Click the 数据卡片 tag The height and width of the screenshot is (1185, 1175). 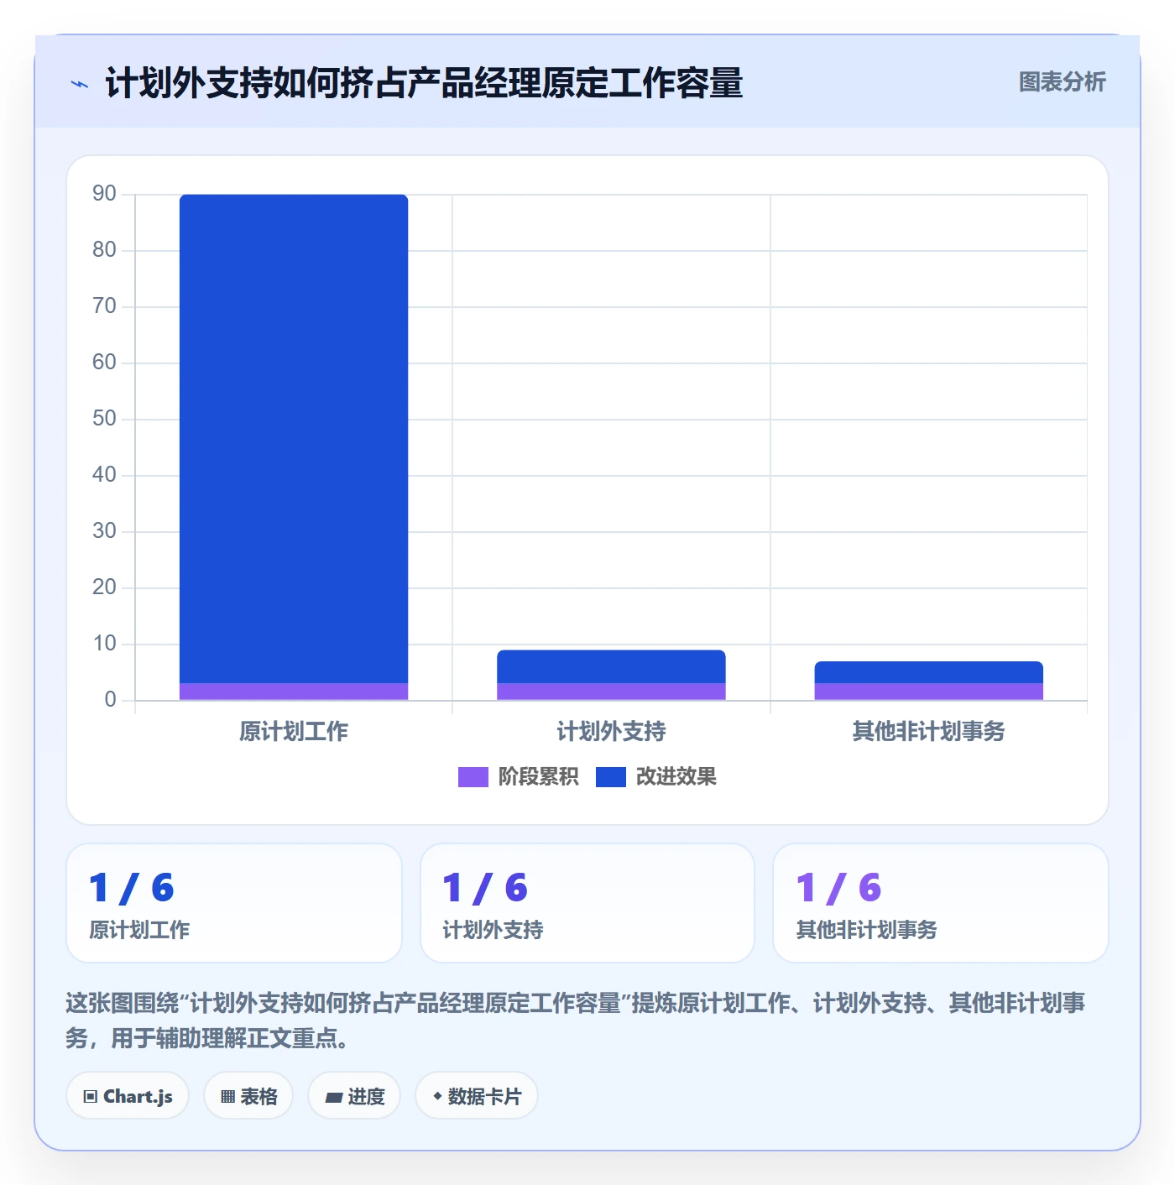(477, 1096)
